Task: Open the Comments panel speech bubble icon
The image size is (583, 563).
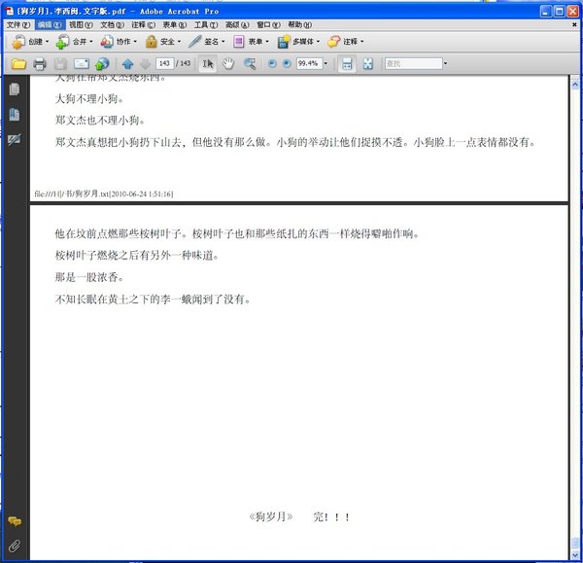Action: tap(15, 522)
